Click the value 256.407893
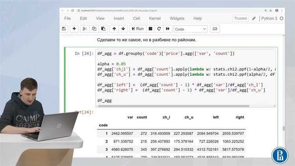 point(160,141)
